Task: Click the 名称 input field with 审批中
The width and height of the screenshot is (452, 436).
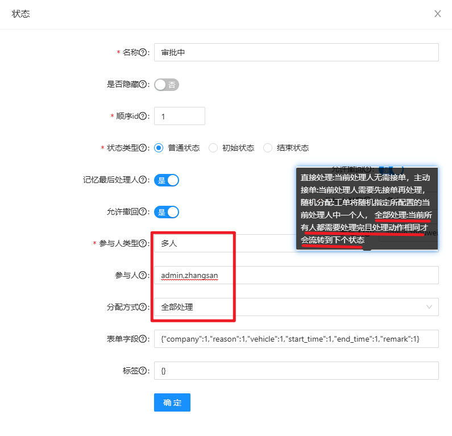Action: click(x=296, y=52)
